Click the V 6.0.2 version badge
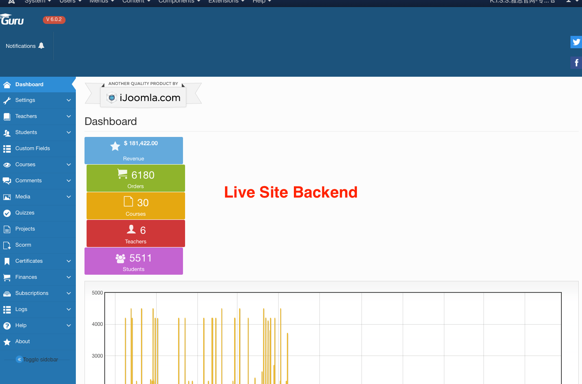The width and height of the screenshot is (582, 384). pos(54,19)
